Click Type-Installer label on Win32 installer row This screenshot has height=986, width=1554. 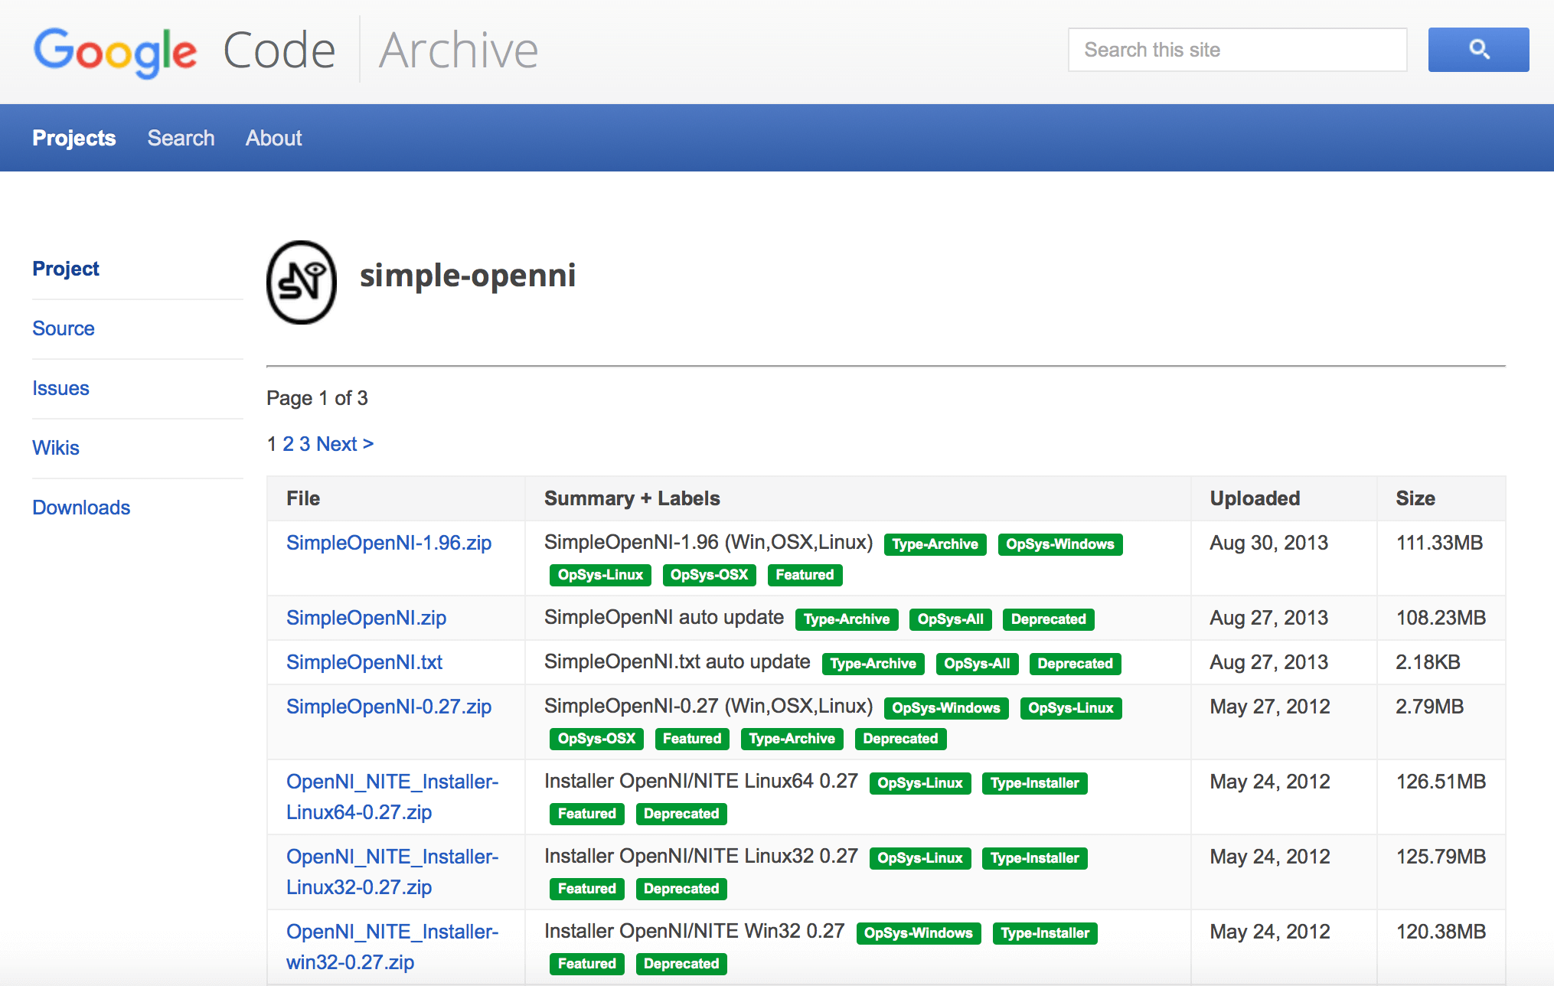pos(1045,933)
